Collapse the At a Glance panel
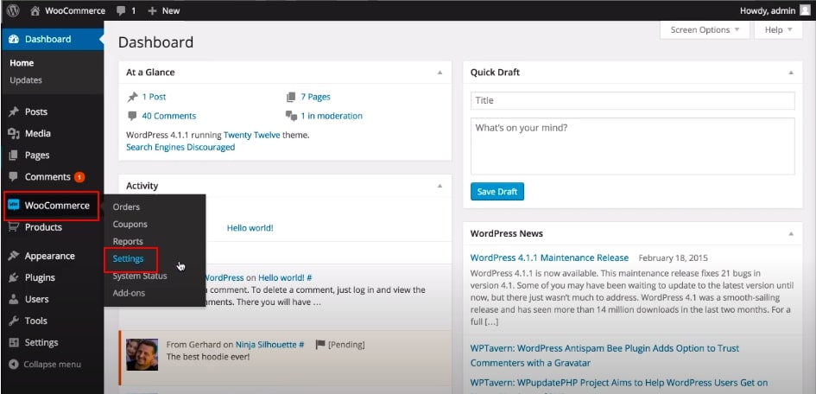Screen dimensions: 816x394 tap(440, 73)
